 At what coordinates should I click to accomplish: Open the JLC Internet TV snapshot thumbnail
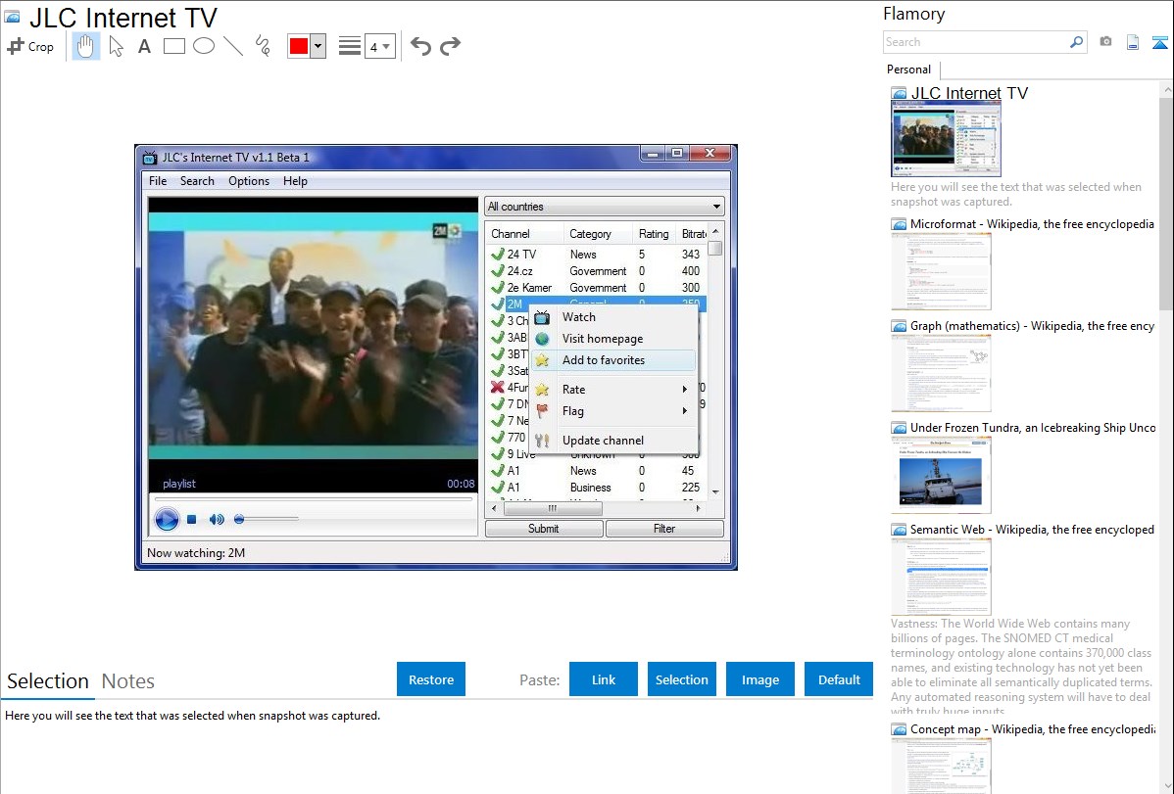[946, 139]
